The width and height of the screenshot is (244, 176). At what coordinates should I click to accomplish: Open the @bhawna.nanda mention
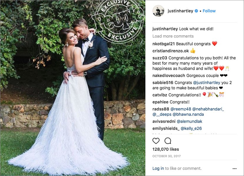click(188, 114)
